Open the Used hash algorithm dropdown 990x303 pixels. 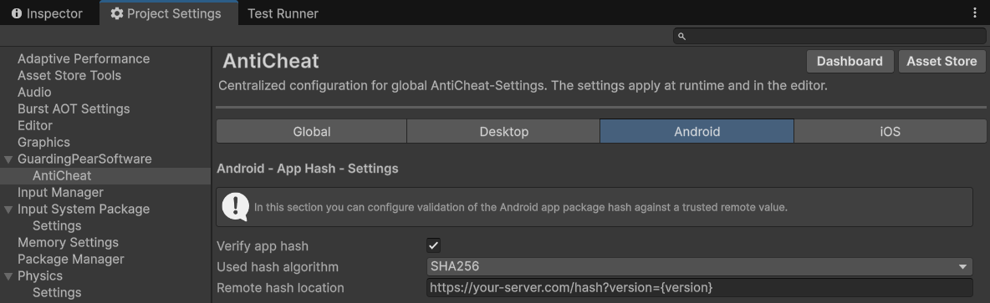coord(700,266)
